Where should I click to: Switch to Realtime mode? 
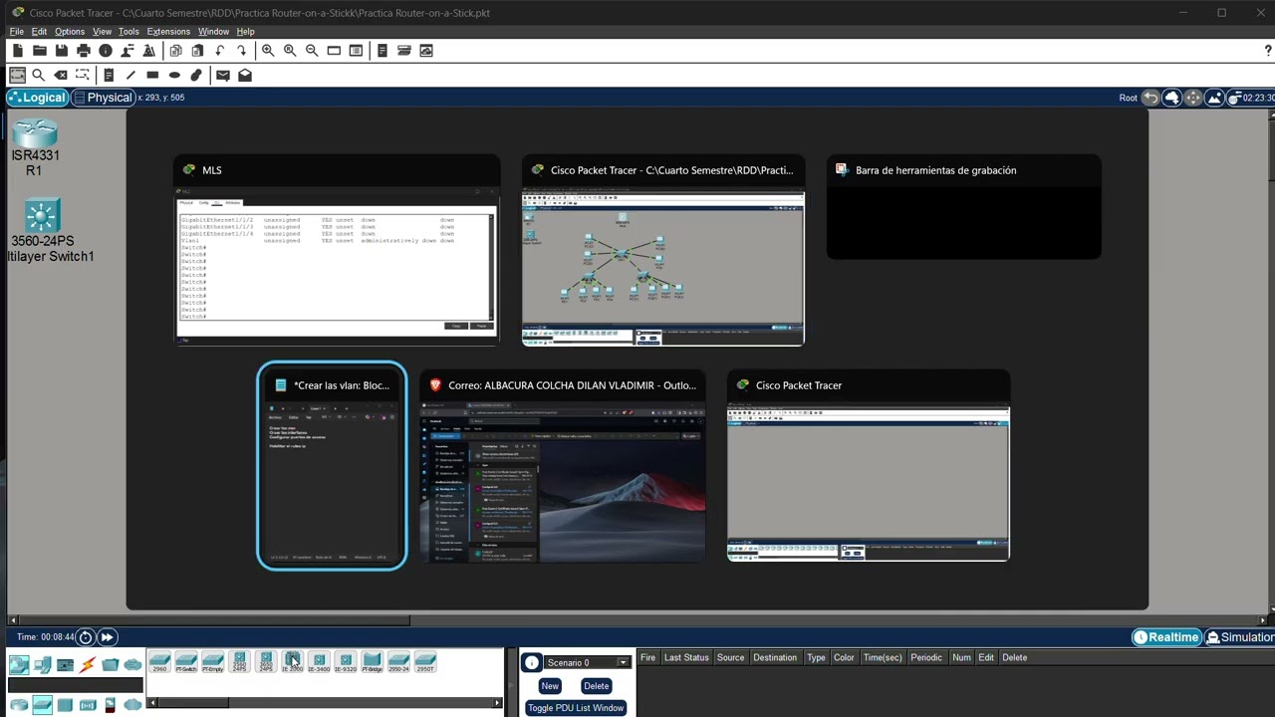pyautogui.click(x=1166, y=637)
